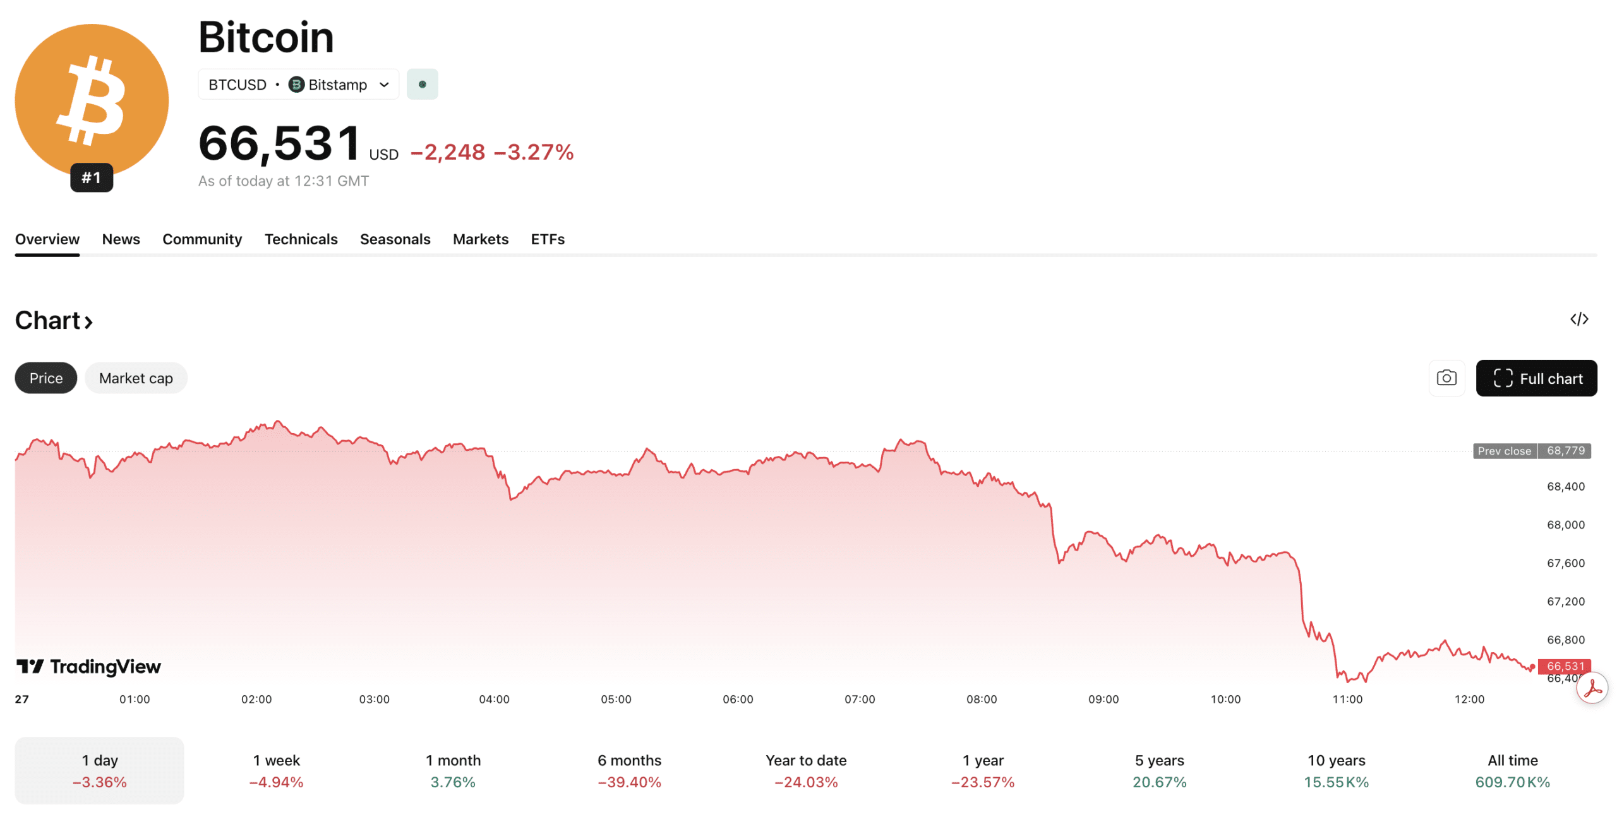Screen dimensions: 1617x817
Task: Open the News tab
Action: 121,239
